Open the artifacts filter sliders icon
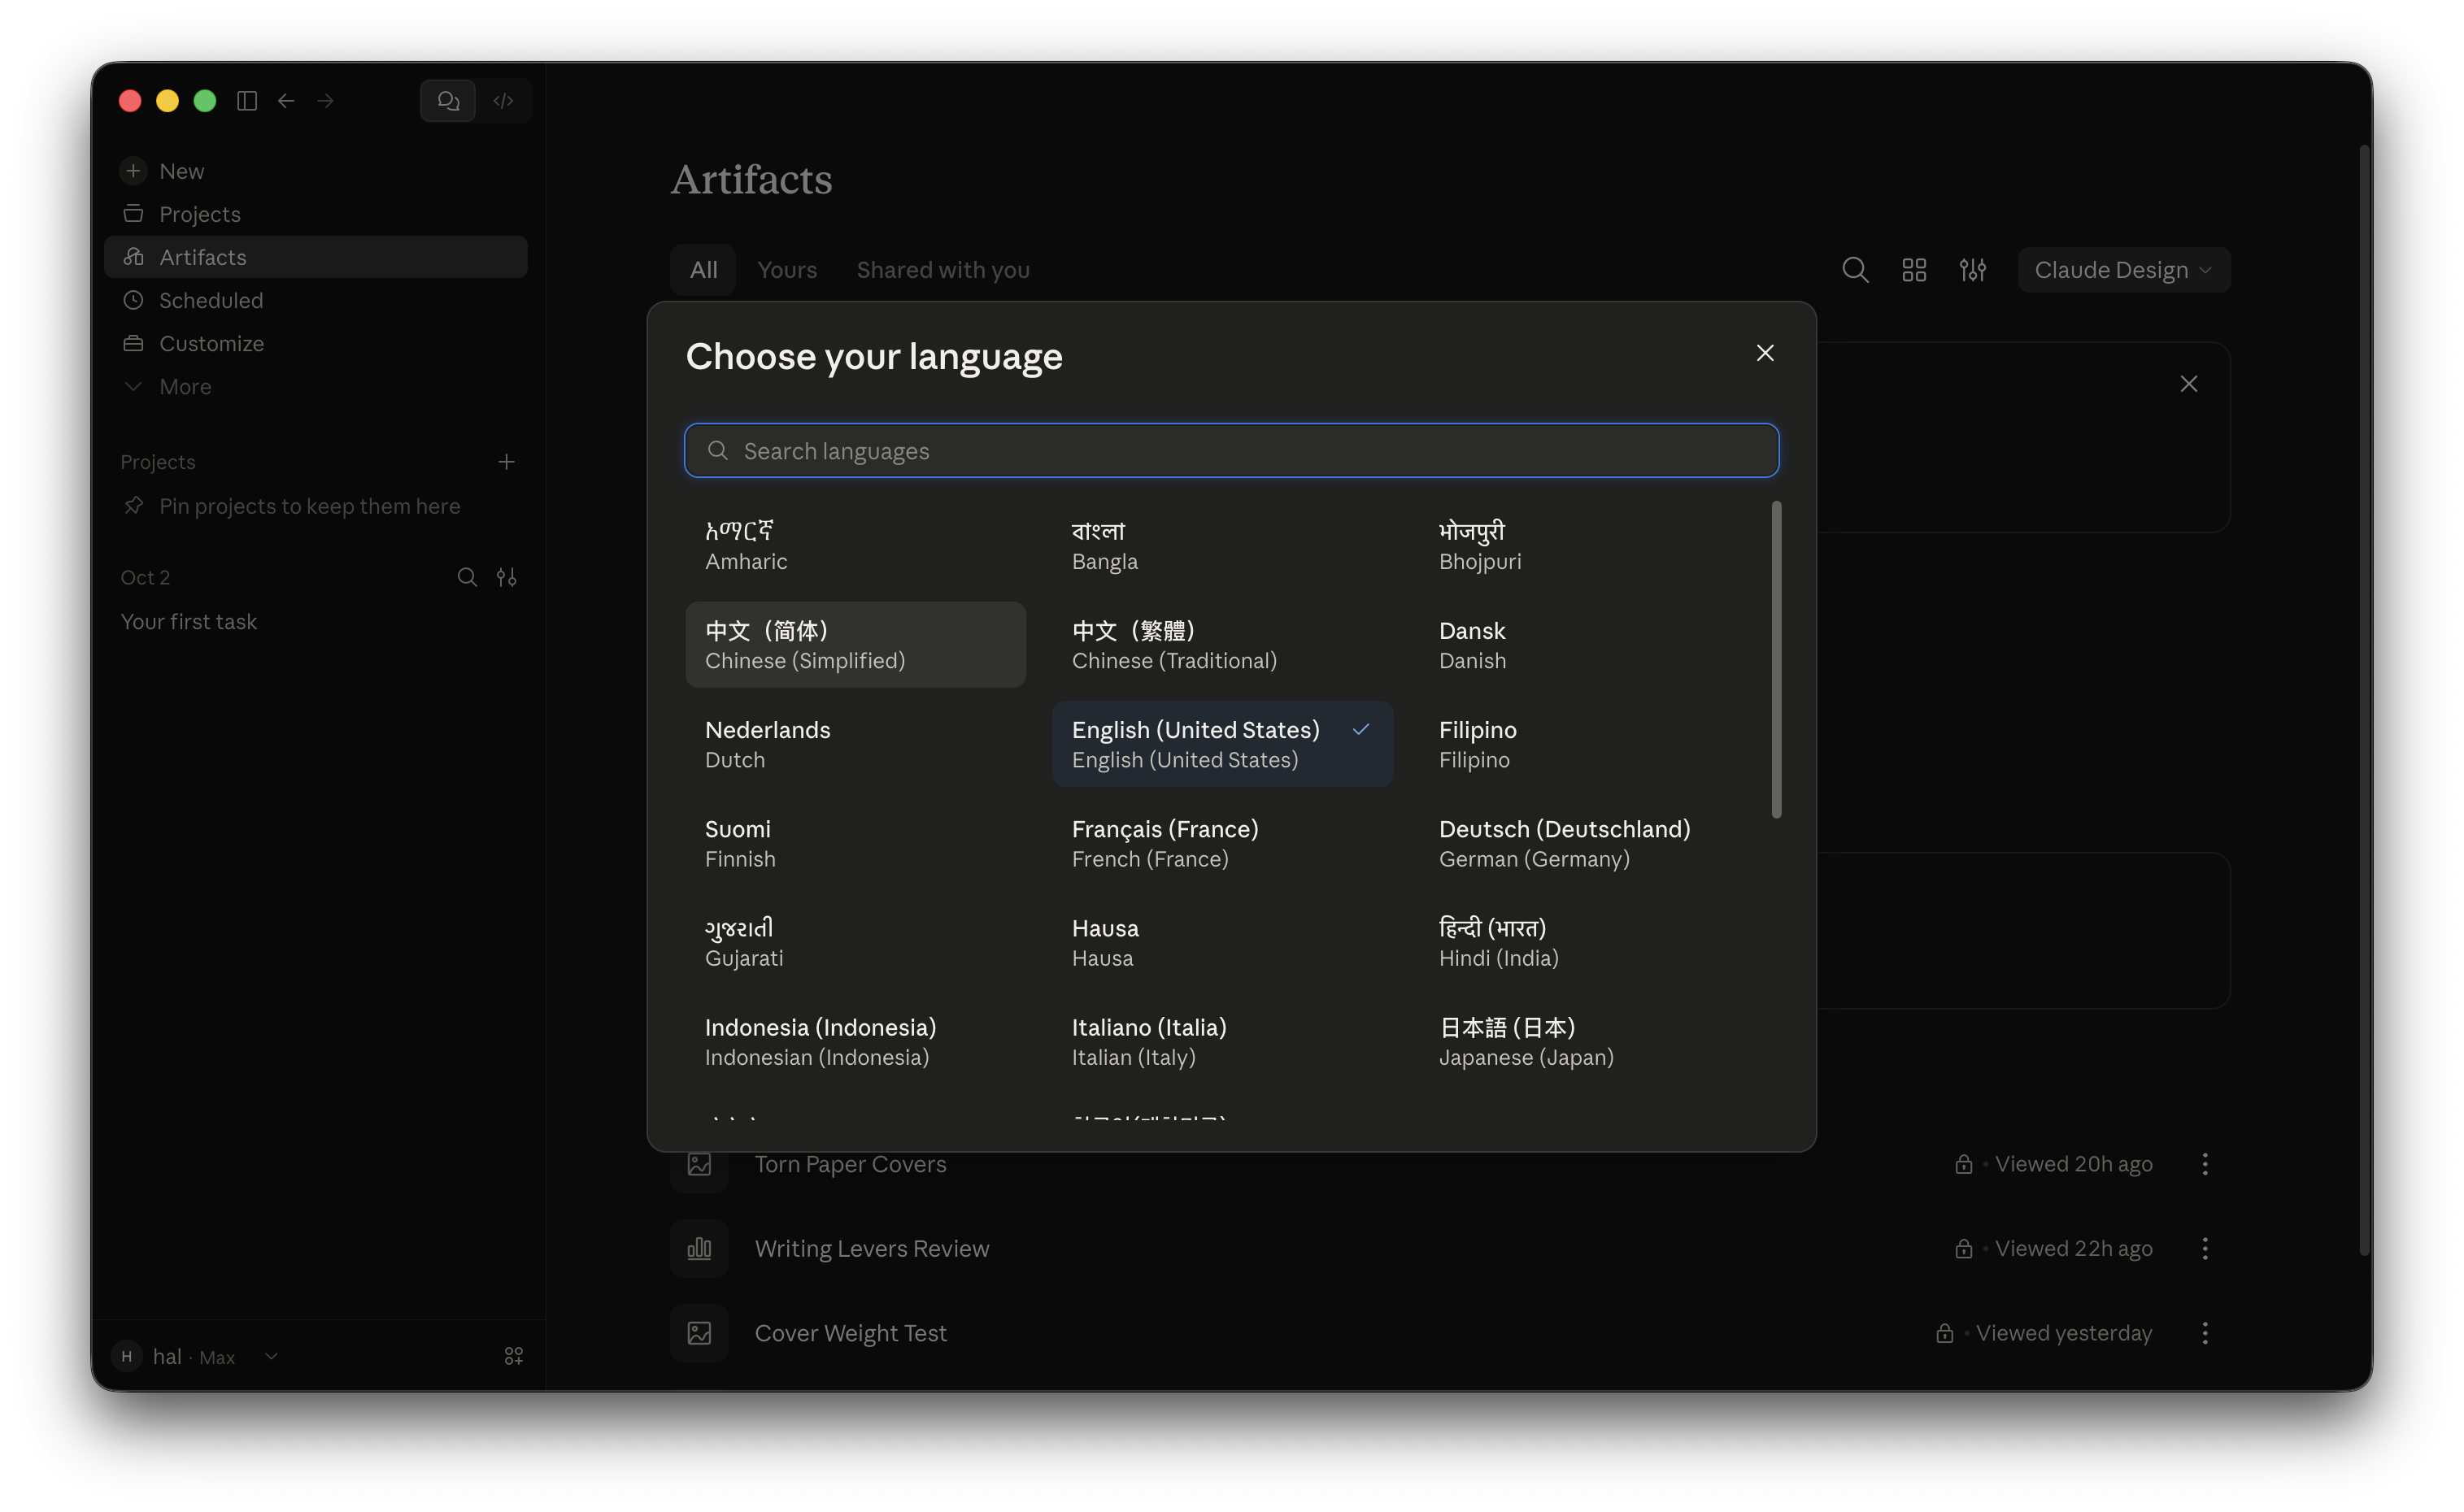 tap(1973, 270)
